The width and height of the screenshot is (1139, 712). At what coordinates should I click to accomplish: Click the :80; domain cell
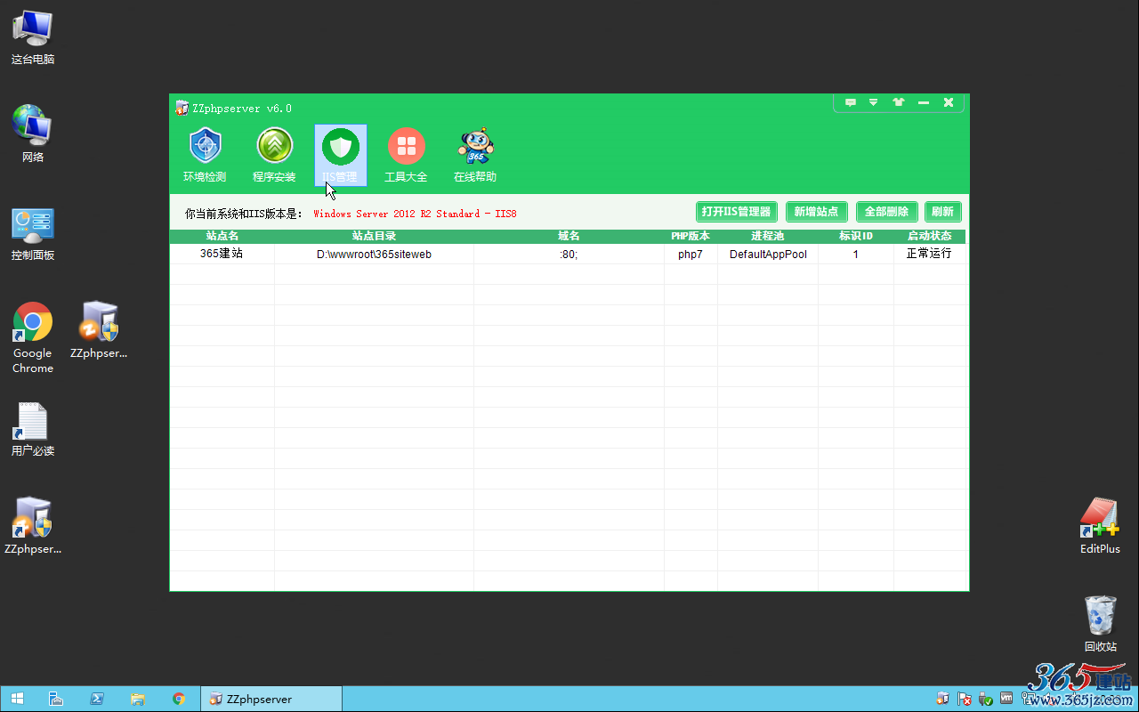pos(569,254)
